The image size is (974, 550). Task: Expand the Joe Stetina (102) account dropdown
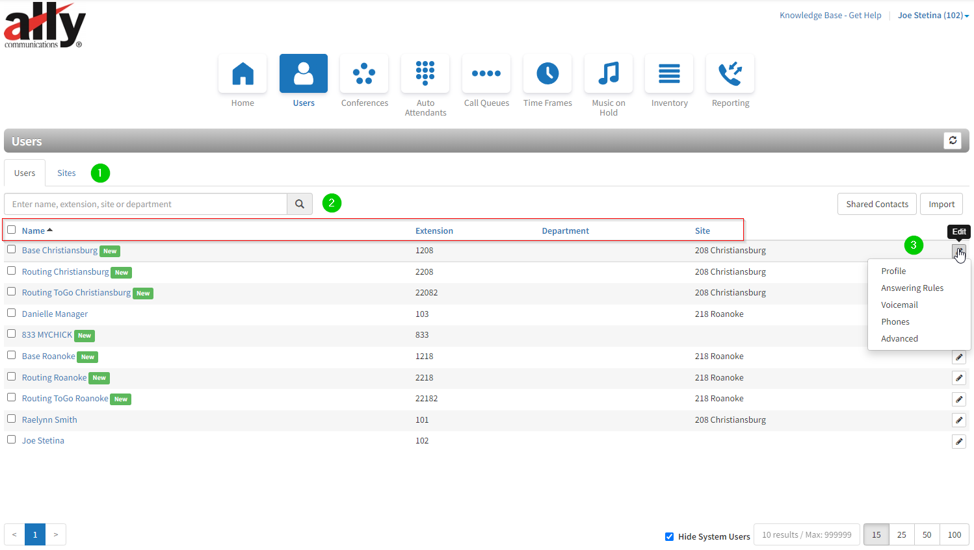[x=933, y=16]
